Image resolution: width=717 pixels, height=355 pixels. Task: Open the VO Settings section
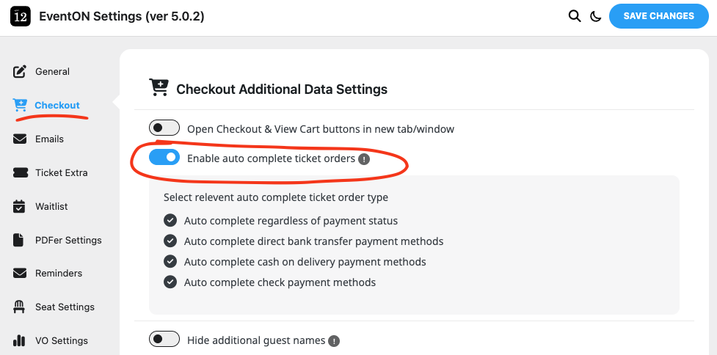(61, 340)
